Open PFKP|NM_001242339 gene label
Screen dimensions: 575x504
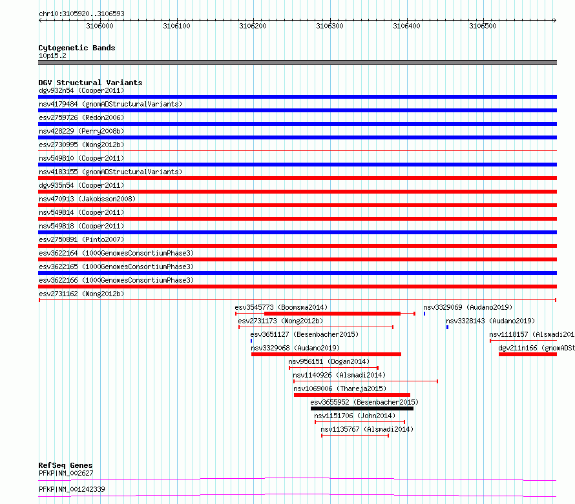pyautogui.click(x=72, y=489)
